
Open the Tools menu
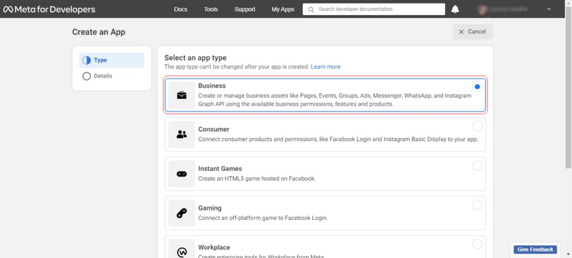pos(211,9)
